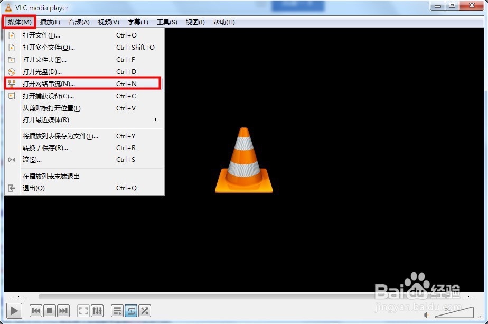Click the Play button

pyautogui.click(x=14, y=311)
